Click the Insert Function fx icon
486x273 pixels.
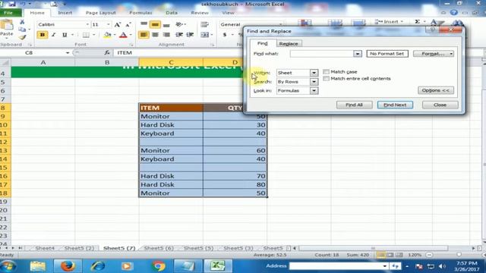(107, 53)
